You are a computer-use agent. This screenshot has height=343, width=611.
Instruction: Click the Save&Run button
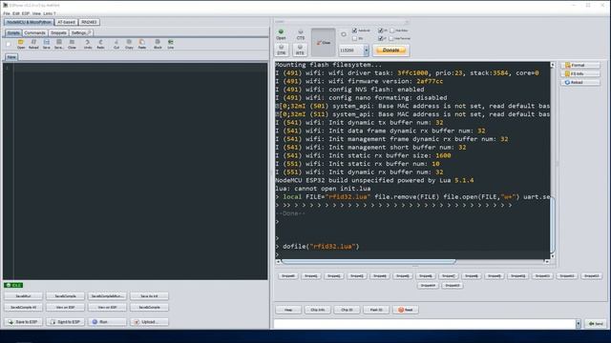23,296
